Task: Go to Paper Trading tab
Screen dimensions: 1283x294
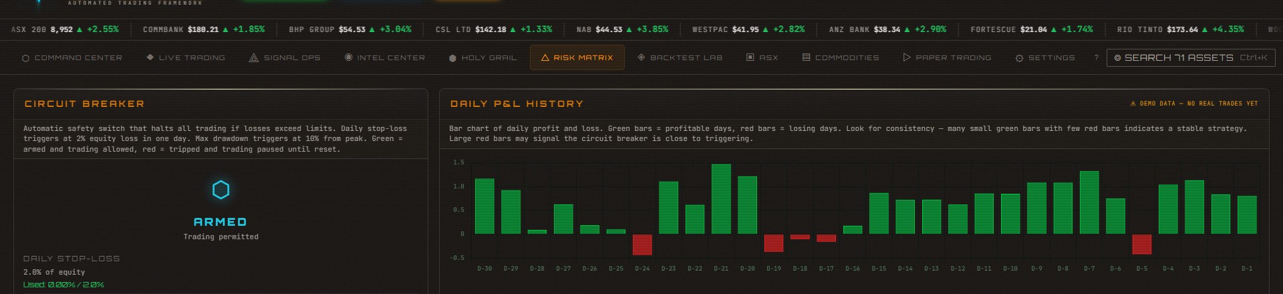Action: 947,58
